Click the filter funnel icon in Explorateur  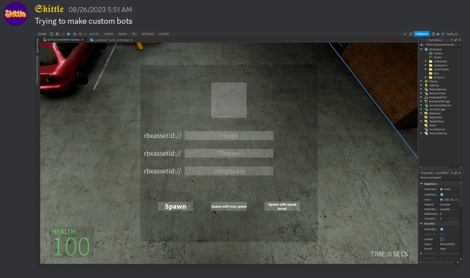click(x=422, y=45)
